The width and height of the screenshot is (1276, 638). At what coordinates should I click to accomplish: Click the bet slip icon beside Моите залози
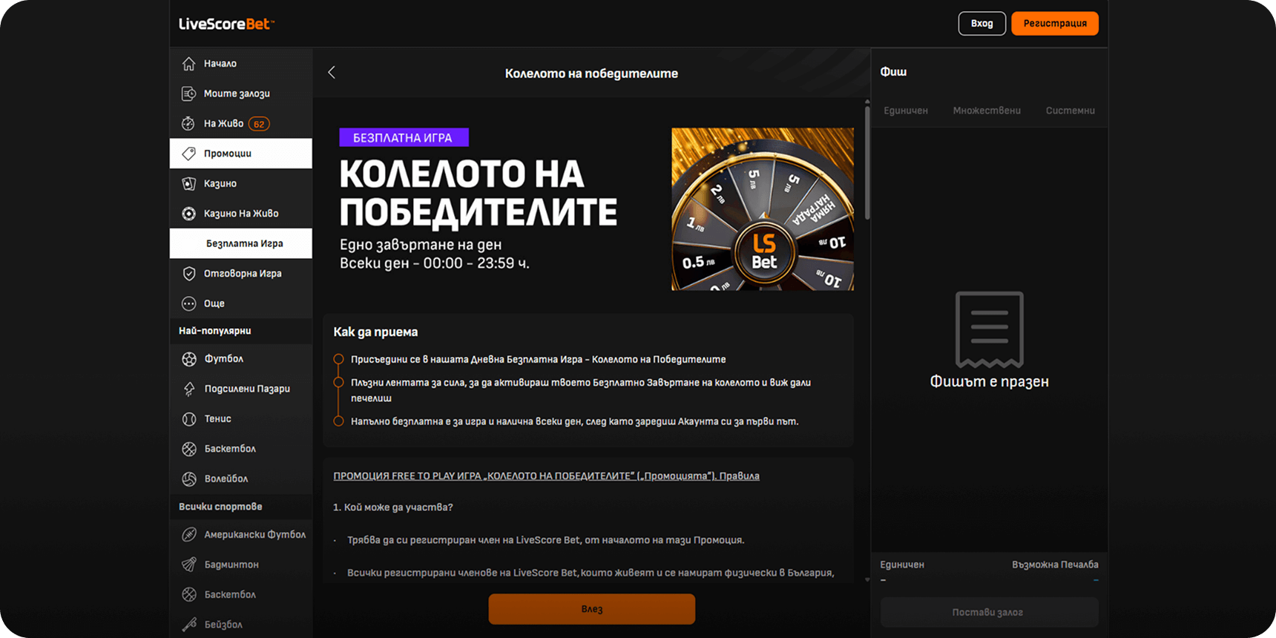(x=189, y=93)
